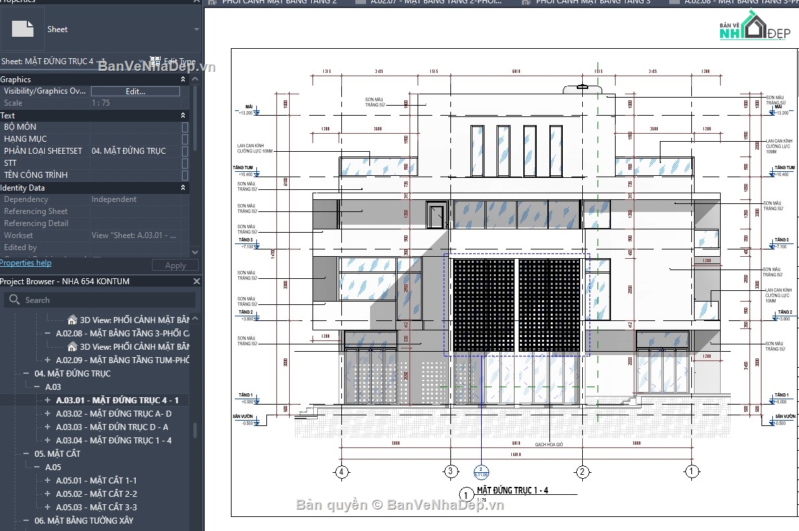Click the small box beside PHÂN LOẠI SHEETSET
This screenshot has height=531, width=799.
185,151
